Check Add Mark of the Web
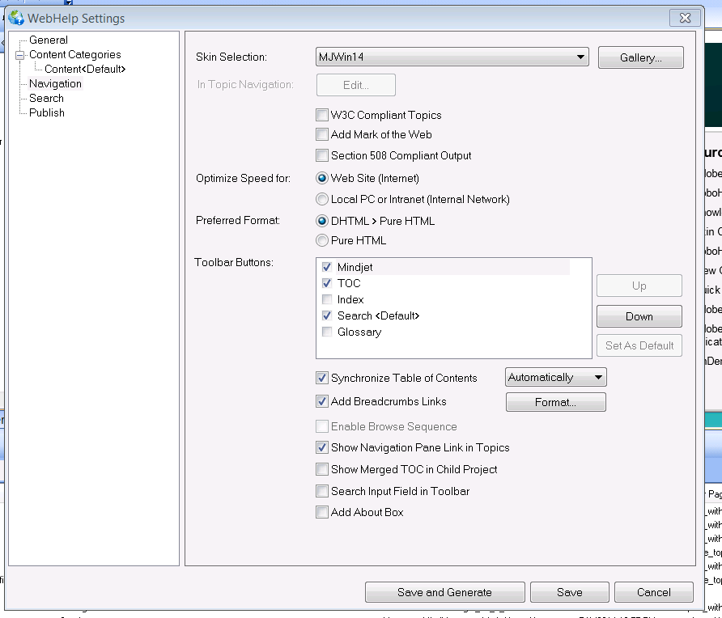 (322, 134)
